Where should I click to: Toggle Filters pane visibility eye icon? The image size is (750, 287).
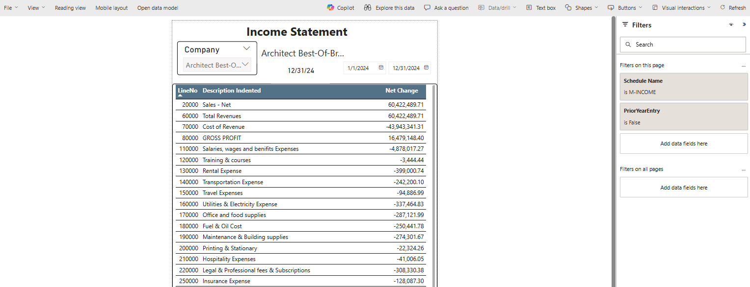tap(731, 24)
